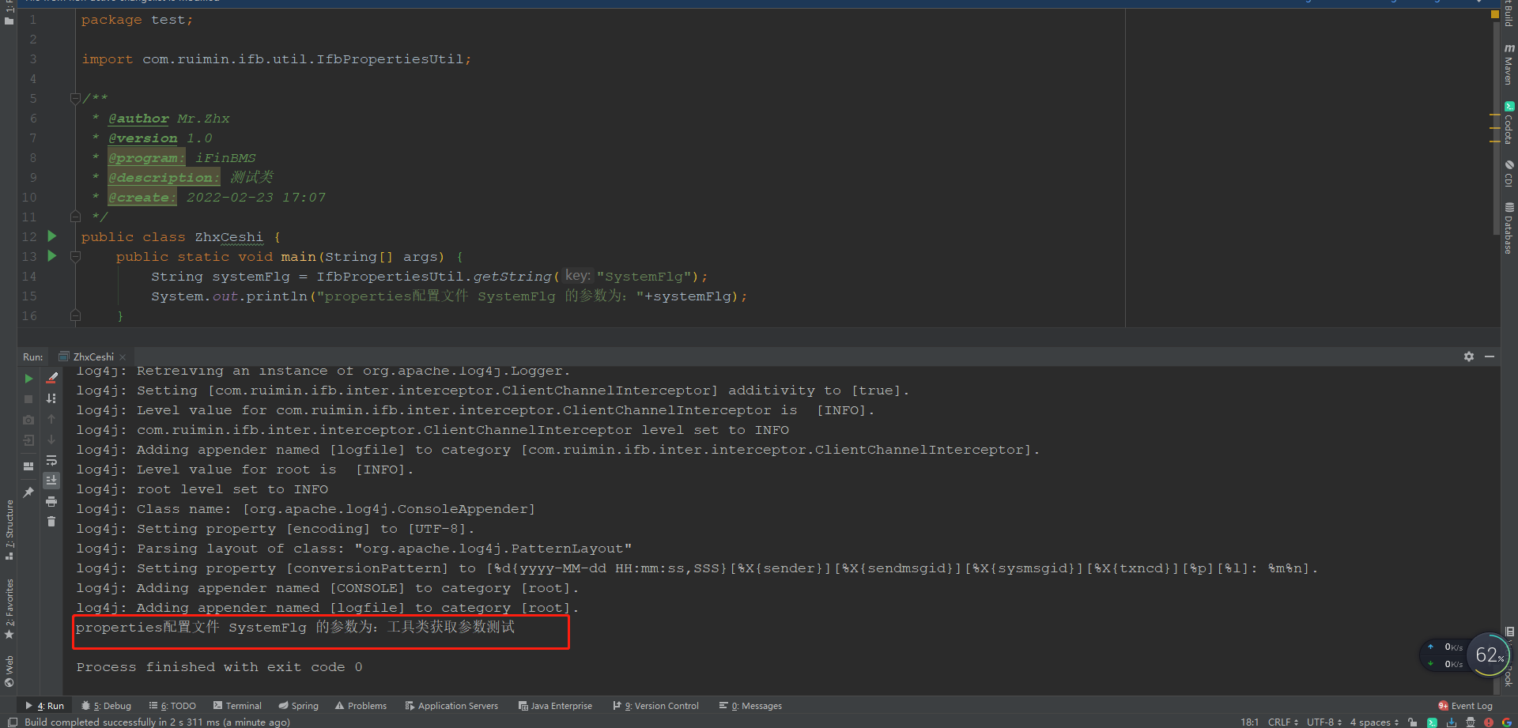
Task: Click the red error notification icon
Action: (1489, 722)
